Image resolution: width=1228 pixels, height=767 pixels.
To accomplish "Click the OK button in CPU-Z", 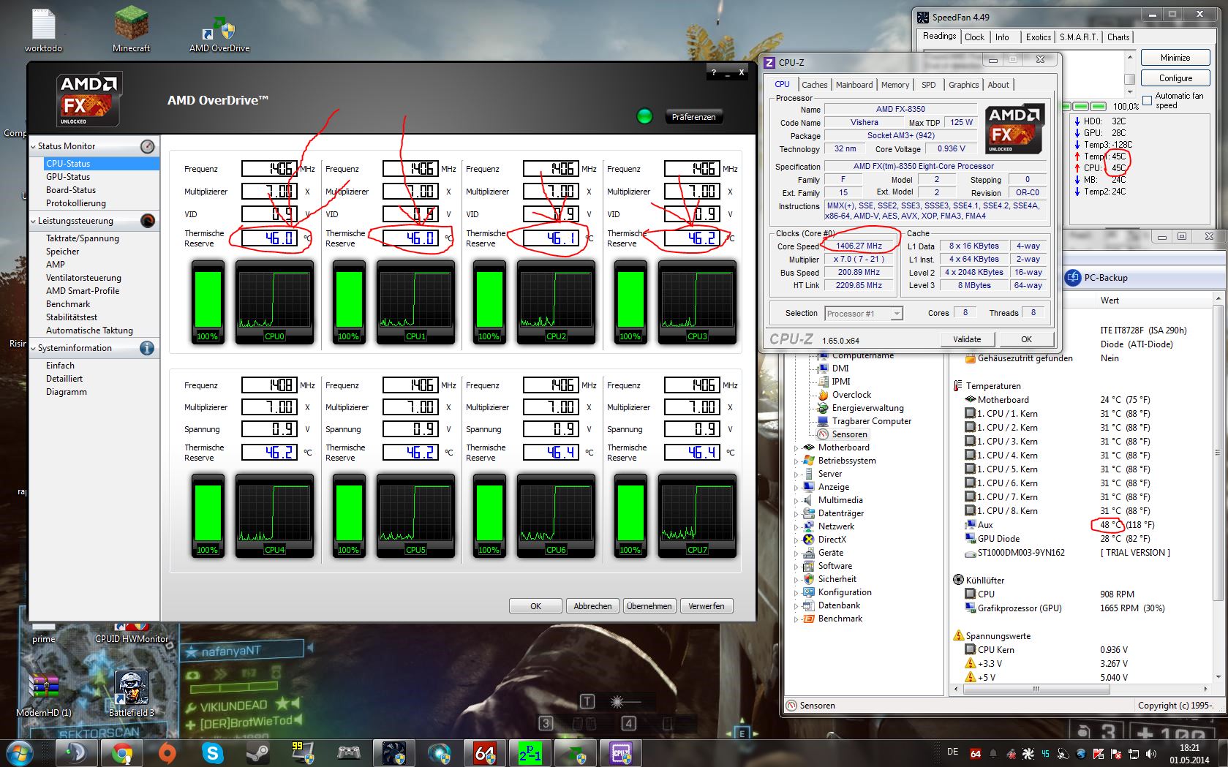I will click(x=1026, y=339).
